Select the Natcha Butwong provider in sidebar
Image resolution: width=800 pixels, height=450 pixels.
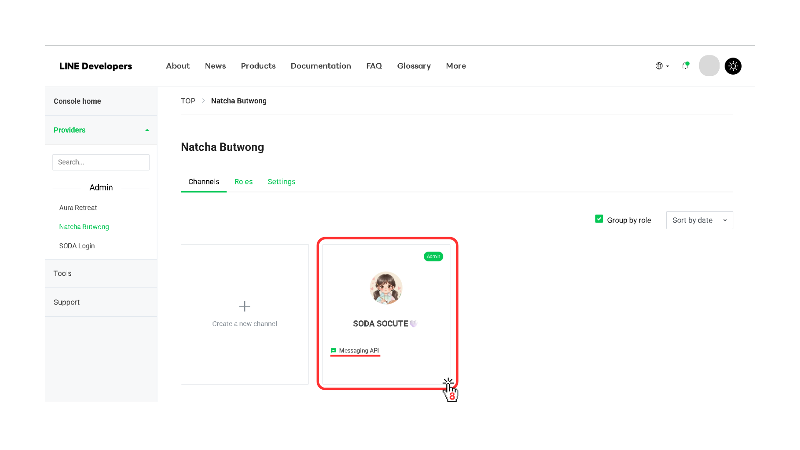(x=84, y=227)
